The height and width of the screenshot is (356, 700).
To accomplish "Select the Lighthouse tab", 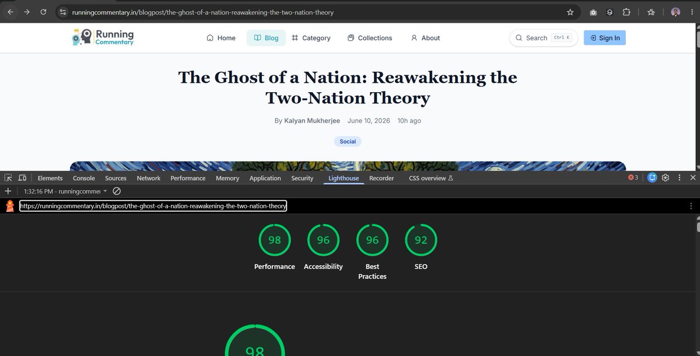I will (344, 178).
